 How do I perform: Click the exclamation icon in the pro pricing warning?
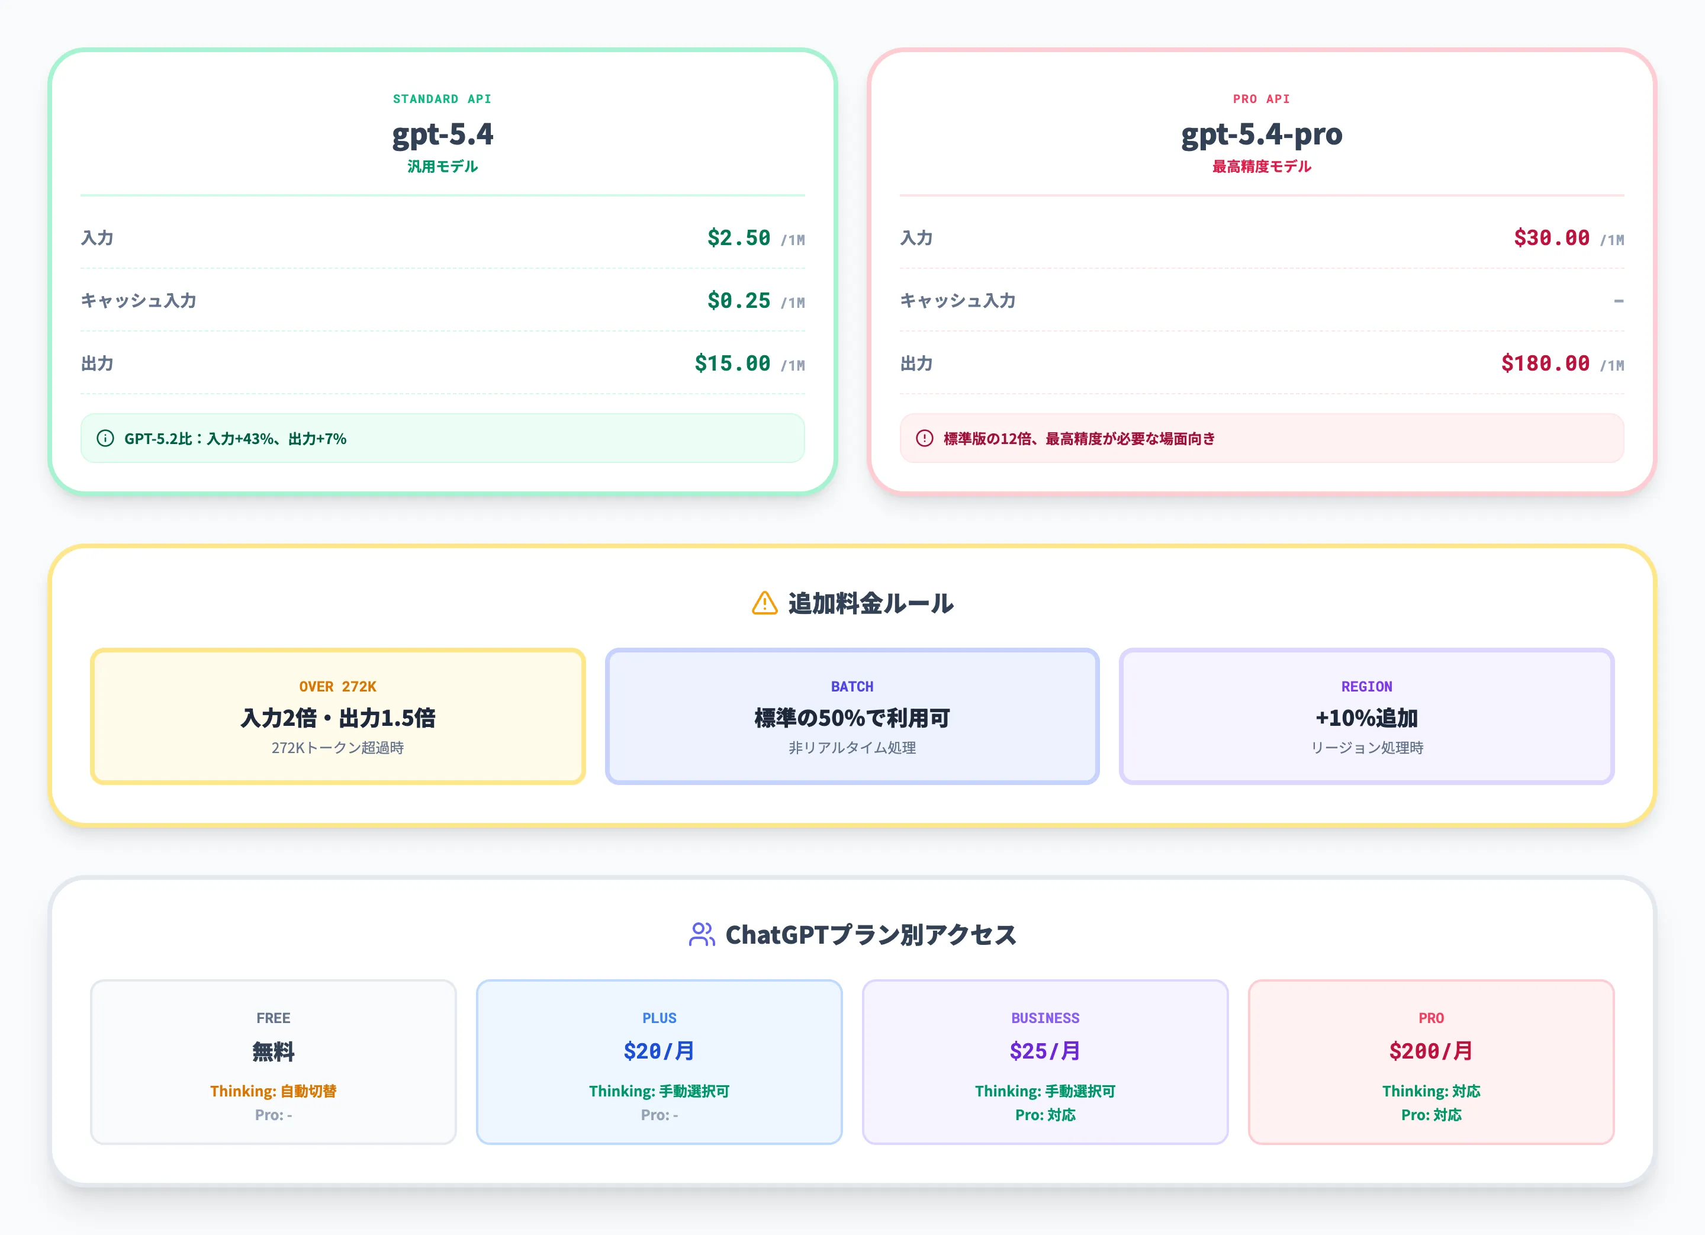[925, 439]
